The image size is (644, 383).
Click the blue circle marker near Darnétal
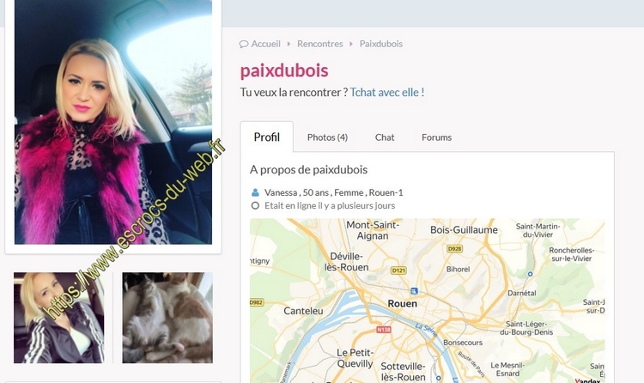tap(530, 274)
